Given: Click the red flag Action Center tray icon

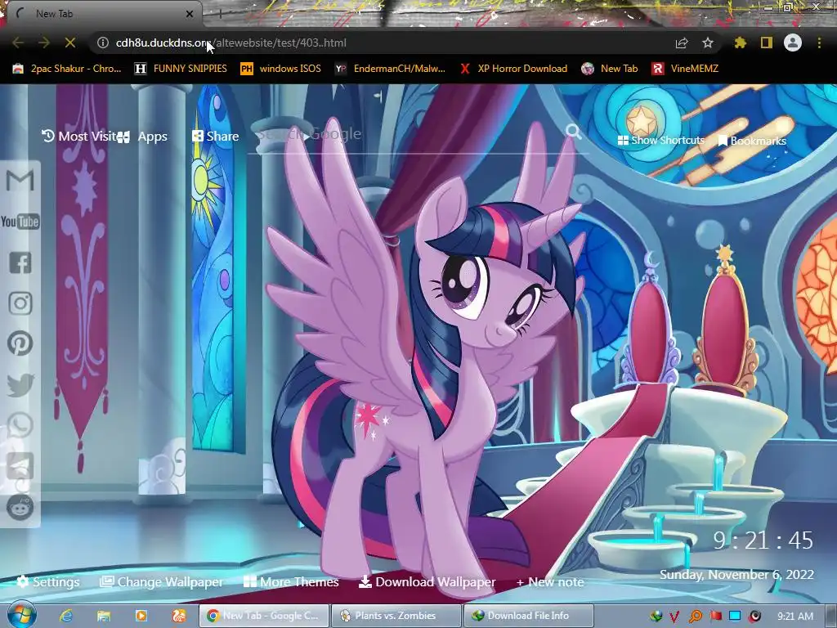Looking at the screenshot, I should pos(715,617).
